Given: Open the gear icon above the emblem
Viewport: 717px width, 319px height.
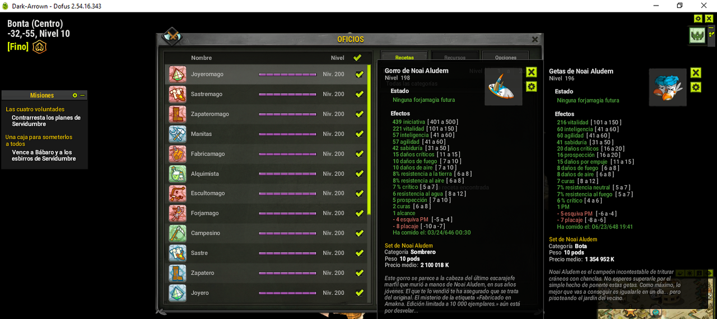Looking at the screenshot, I should (698, 18).
